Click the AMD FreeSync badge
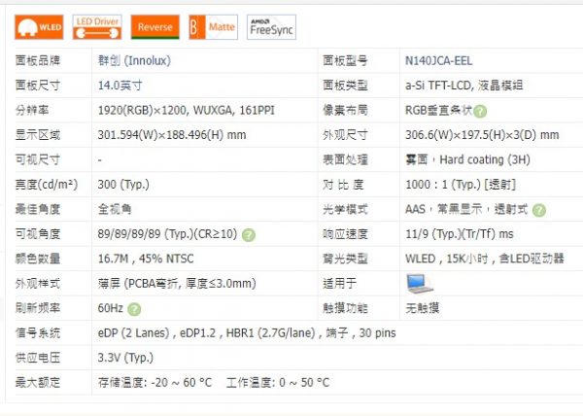The height and width of the screenshot is (416, 583). pyautogui.click(x=271, y=27)
